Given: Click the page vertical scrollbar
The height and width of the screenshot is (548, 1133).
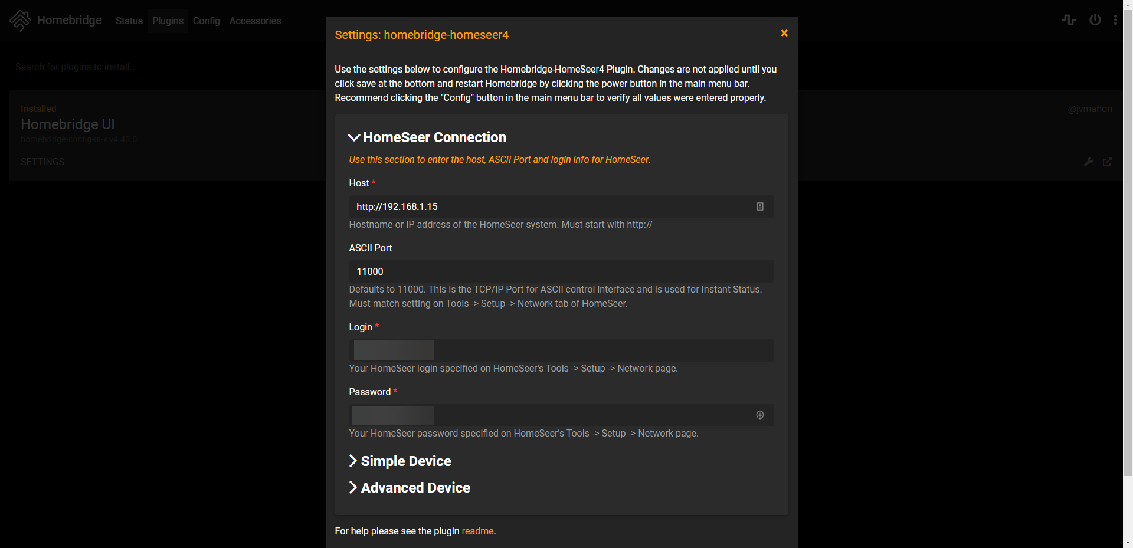Looking at the screenshot, I should point(1128,242).
